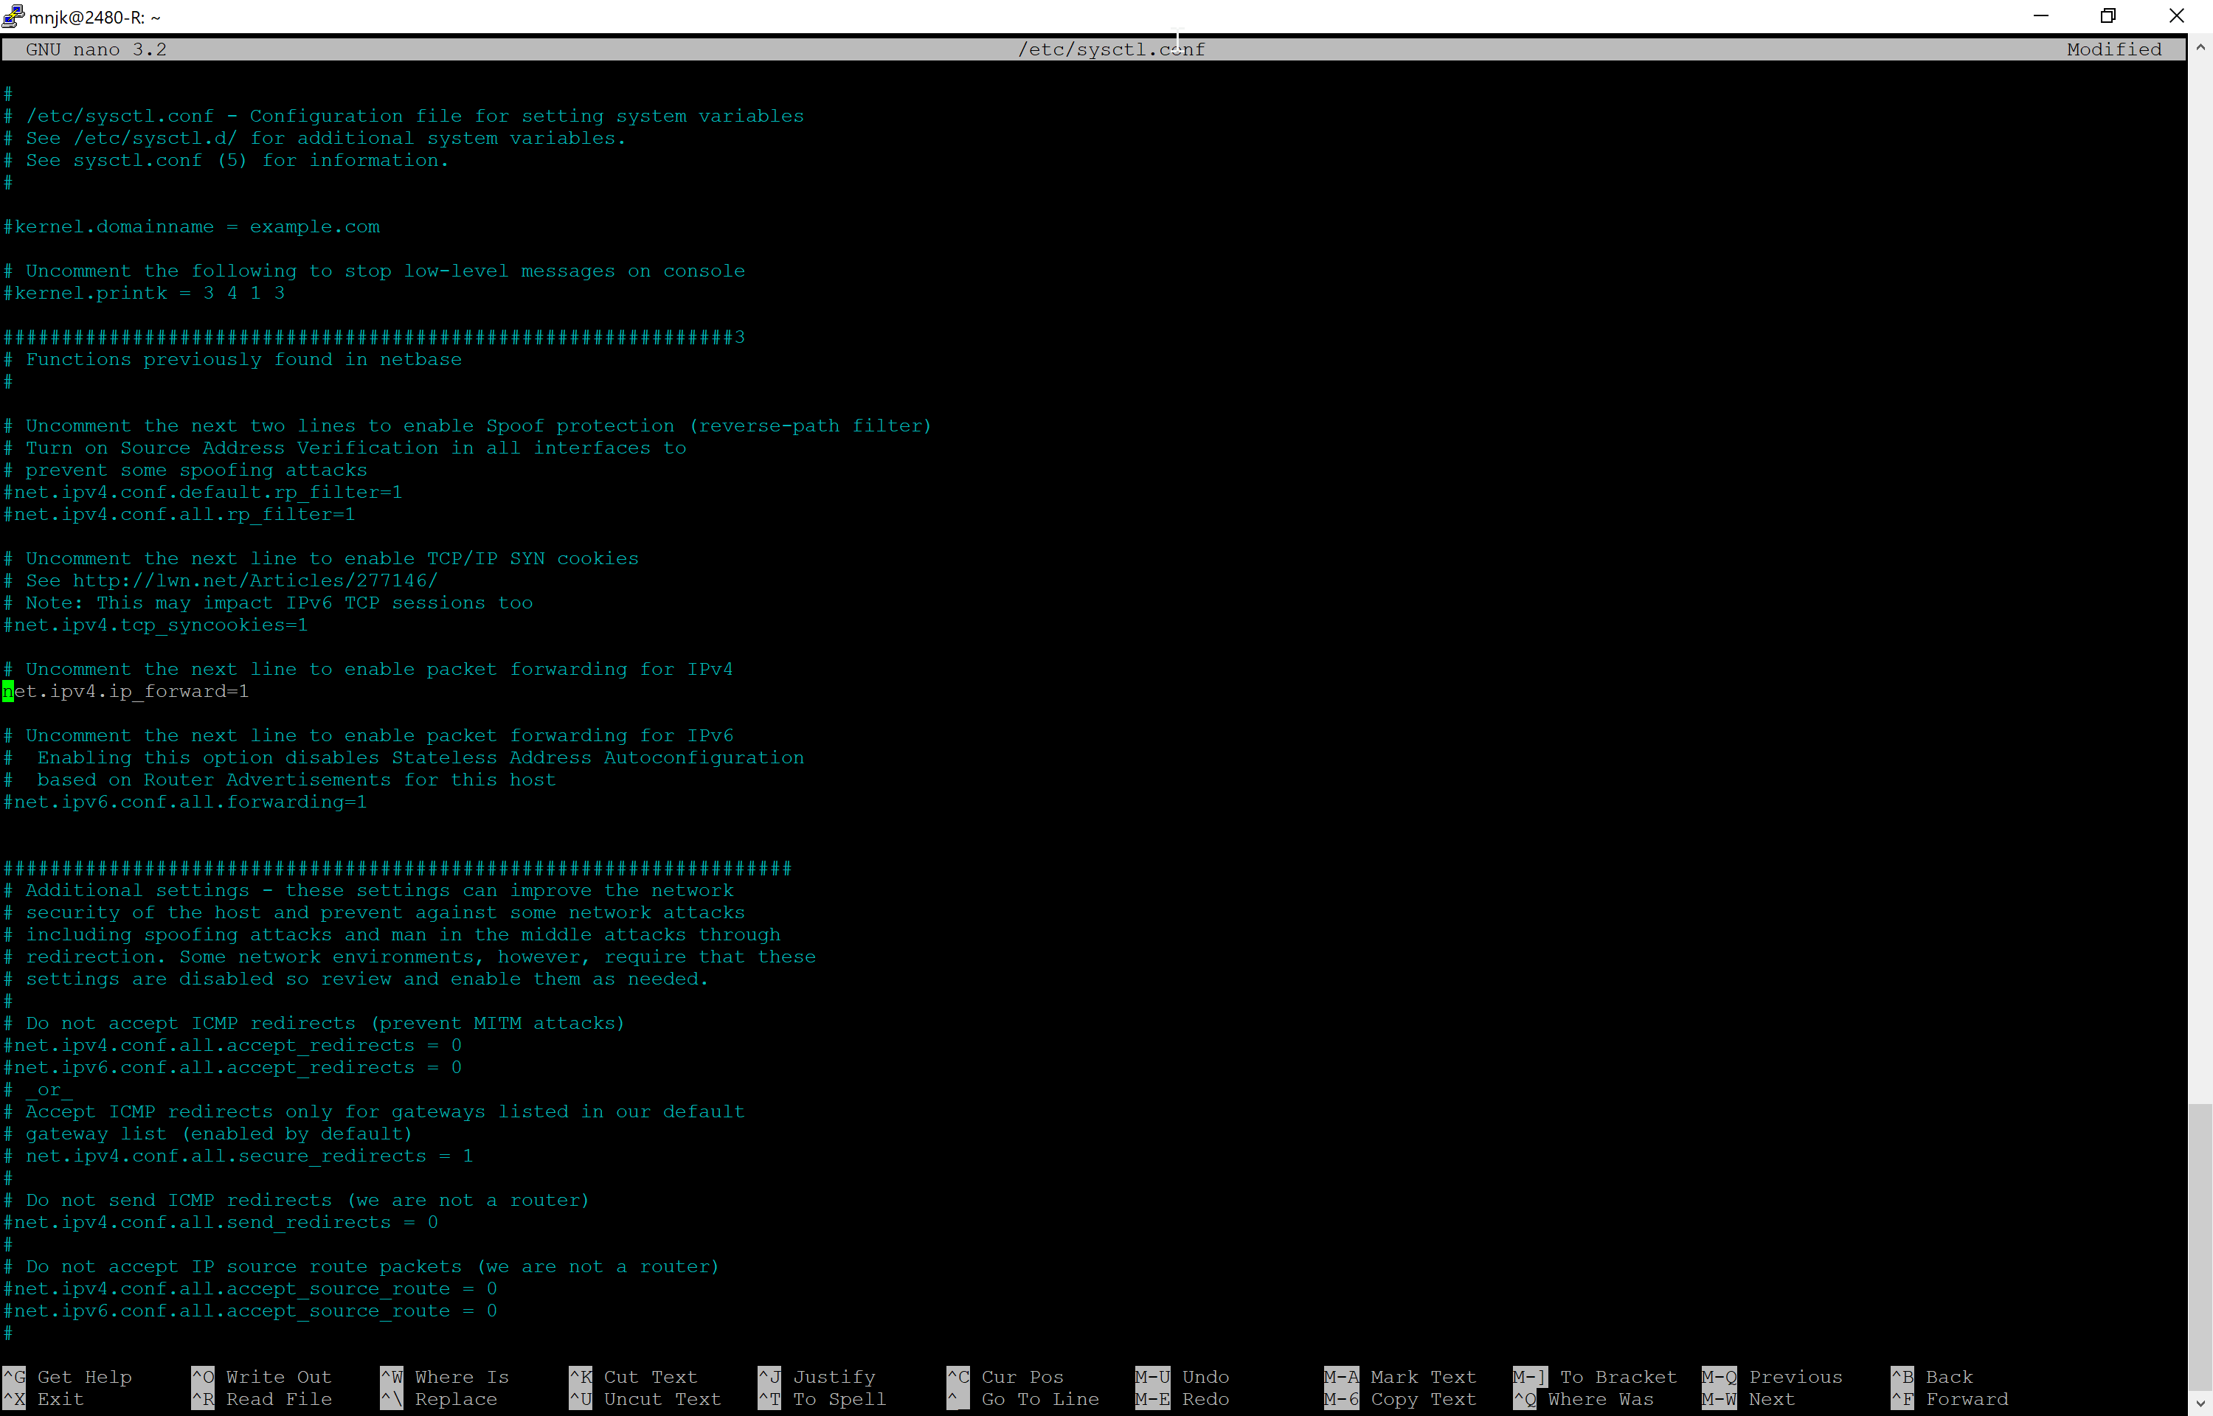This screenshot has width=2213, height=1416.
Task: Click the M-6 Copy Text shortcut
Action: [x=1400, y=1398]
